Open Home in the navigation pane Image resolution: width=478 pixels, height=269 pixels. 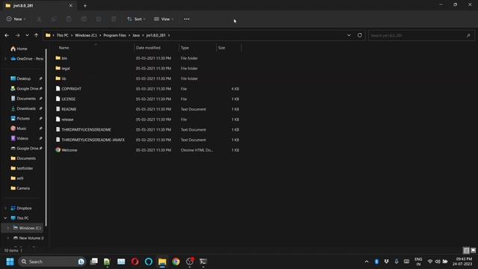point(22,49)
